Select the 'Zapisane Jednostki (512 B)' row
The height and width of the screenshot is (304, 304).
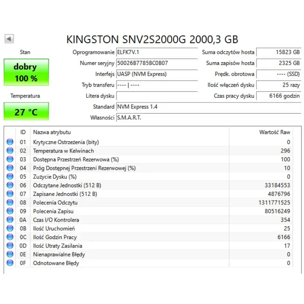pos(149,194)
